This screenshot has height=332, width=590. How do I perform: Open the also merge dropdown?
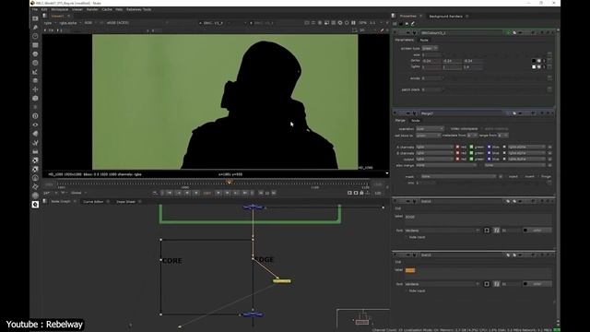(x=446, y=165)
